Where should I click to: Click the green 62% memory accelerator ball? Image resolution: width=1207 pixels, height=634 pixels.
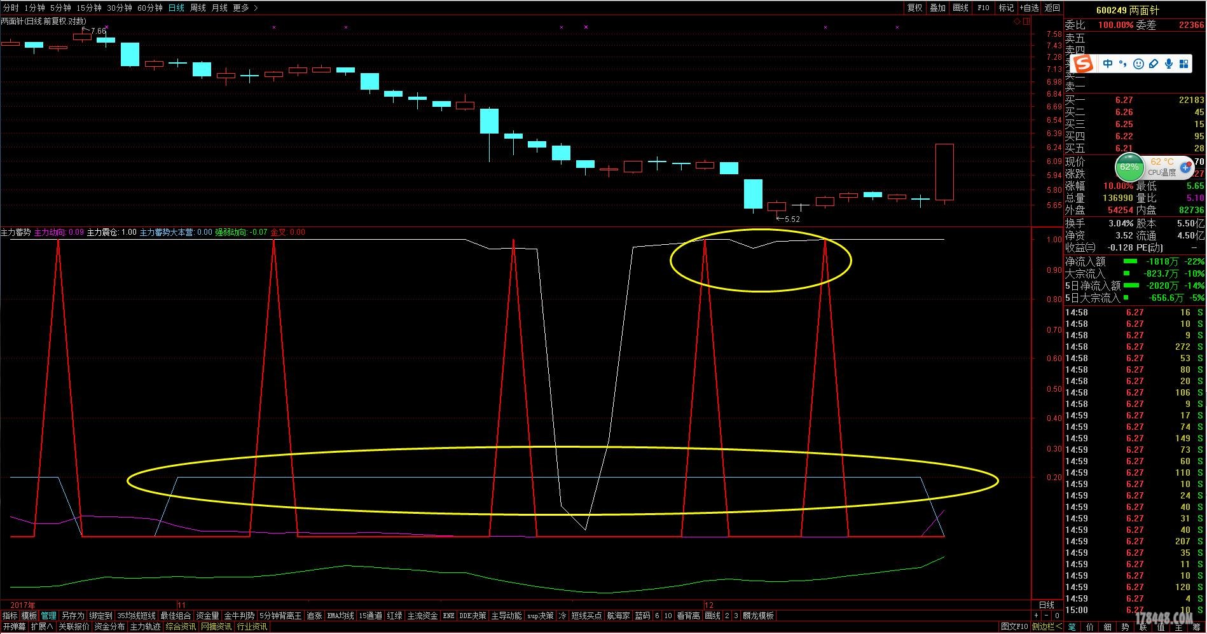1129,167
